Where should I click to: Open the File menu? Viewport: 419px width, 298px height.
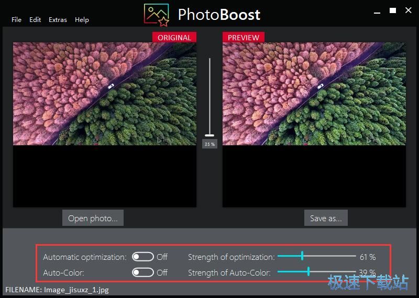pyautogui.click(x=16, y=20)
